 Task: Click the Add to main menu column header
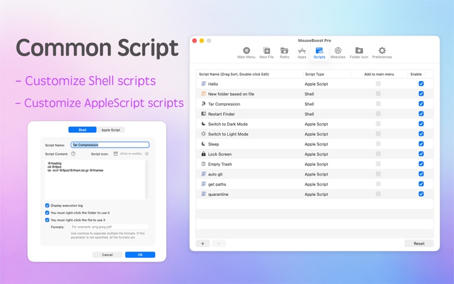pos(379,74)
